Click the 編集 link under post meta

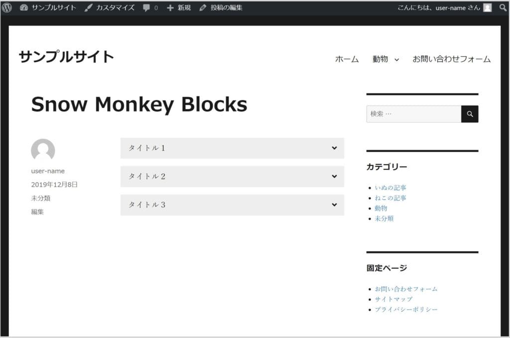tap(37, 212)
